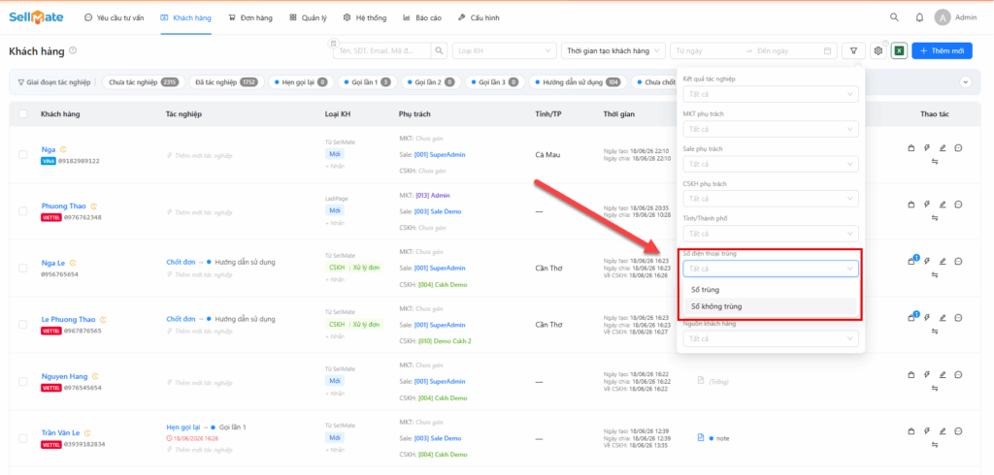Viewport: 994px width, 475px height.
Task: Click the lightning icon for Le Phuong Thao
Action: (927, 317)
